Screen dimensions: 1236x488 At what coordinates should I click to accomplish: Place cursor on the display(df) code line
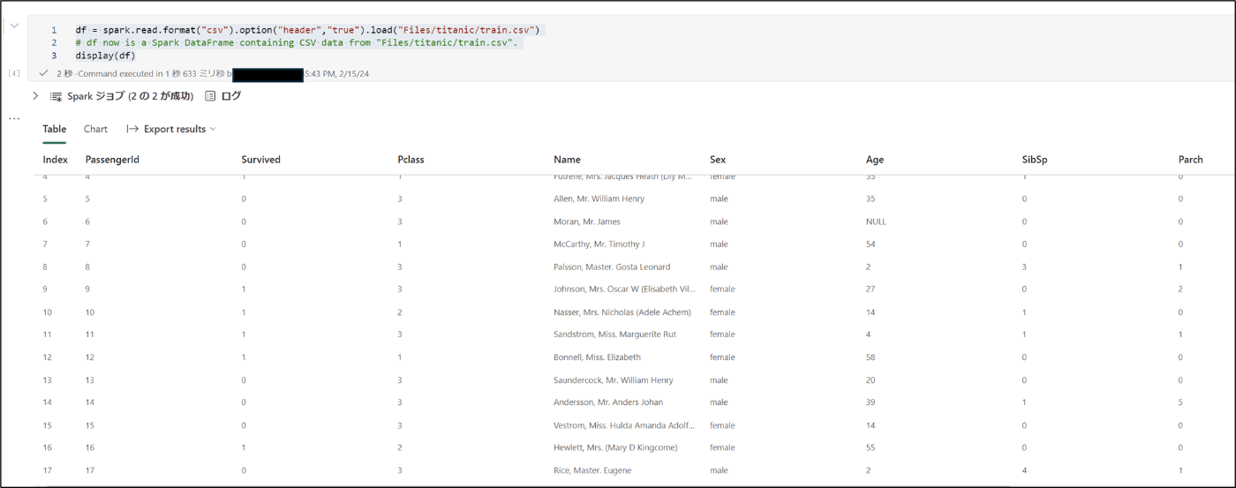tap(105, 56)
